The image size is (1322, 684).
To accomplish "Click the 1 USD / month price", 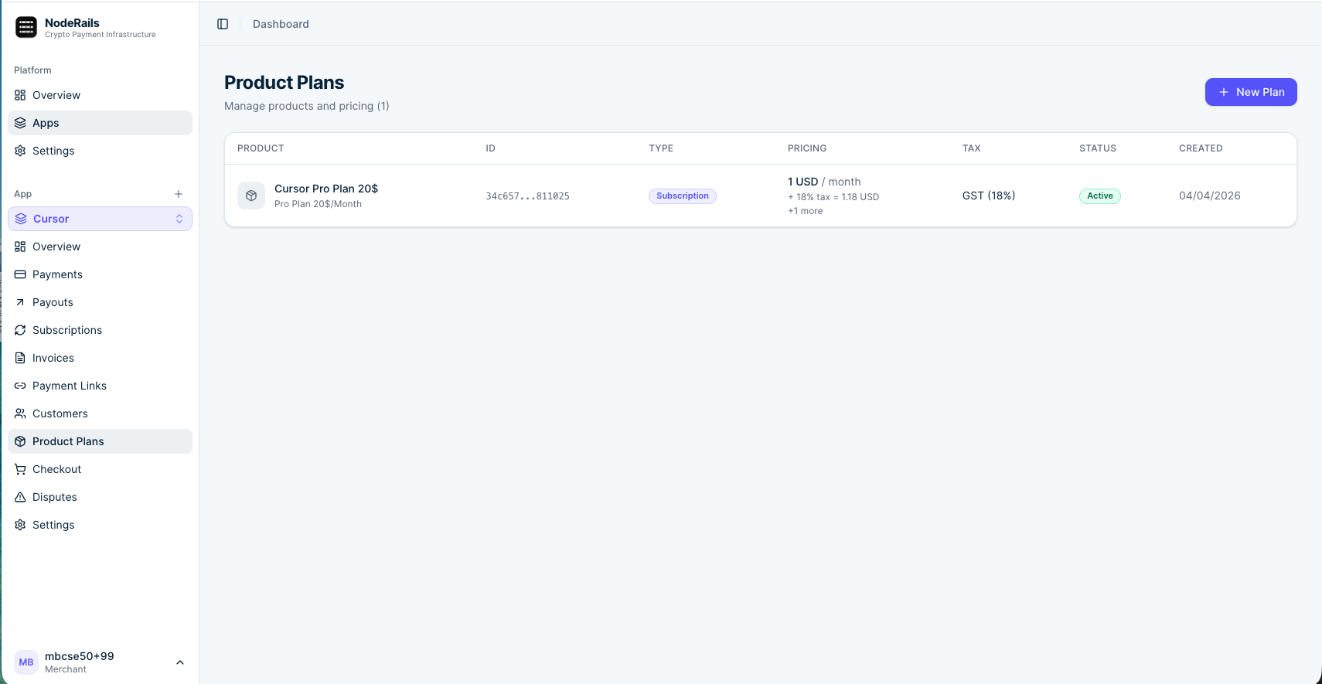I will (824, 182).
